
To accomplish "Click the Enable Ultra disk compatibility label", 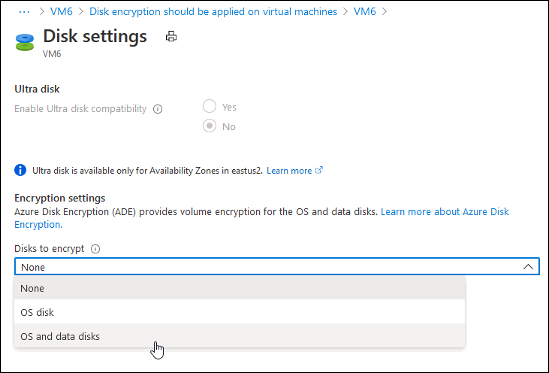I will (80, 109).
